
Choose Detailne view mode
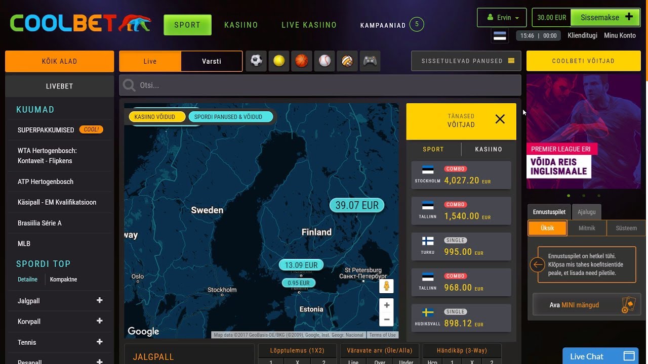pos(27,279)
